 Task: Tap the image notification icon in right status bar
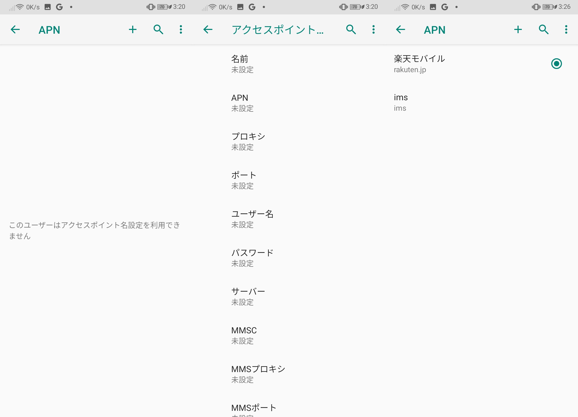click(433, 7)
